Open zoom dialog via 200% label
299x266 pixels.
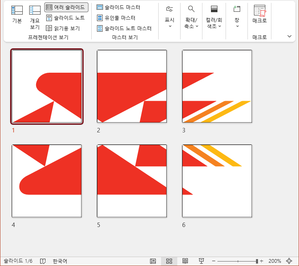pos(275,261)
